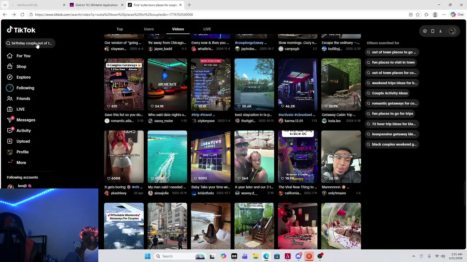Click the browser address bar URL
Viewport: 467px width, 262px height.
(114, 15)
